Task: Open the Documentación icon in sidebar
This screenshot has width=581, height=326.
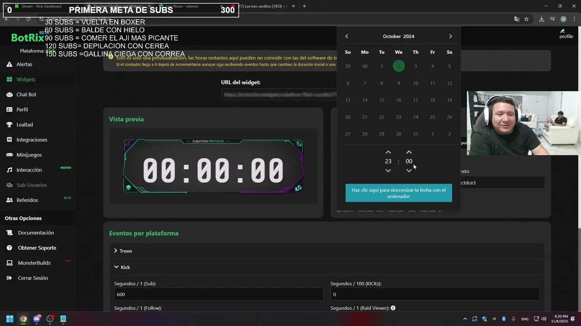Action: pos(9,233)
